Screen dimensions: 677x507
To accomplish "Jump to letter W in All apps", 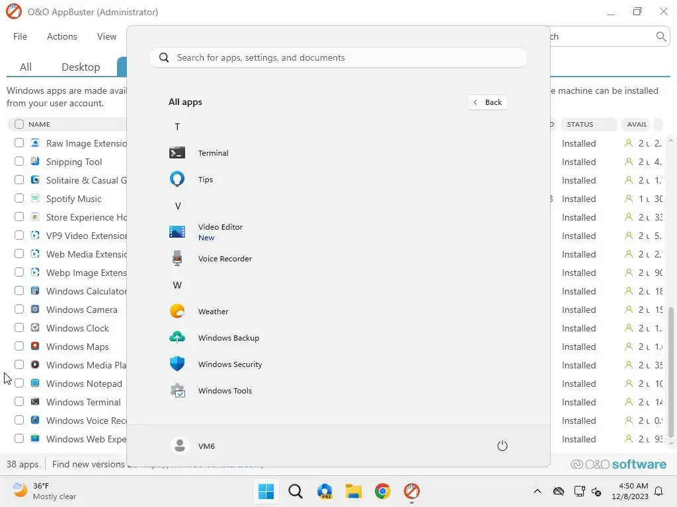I will [x=177, y=285].
